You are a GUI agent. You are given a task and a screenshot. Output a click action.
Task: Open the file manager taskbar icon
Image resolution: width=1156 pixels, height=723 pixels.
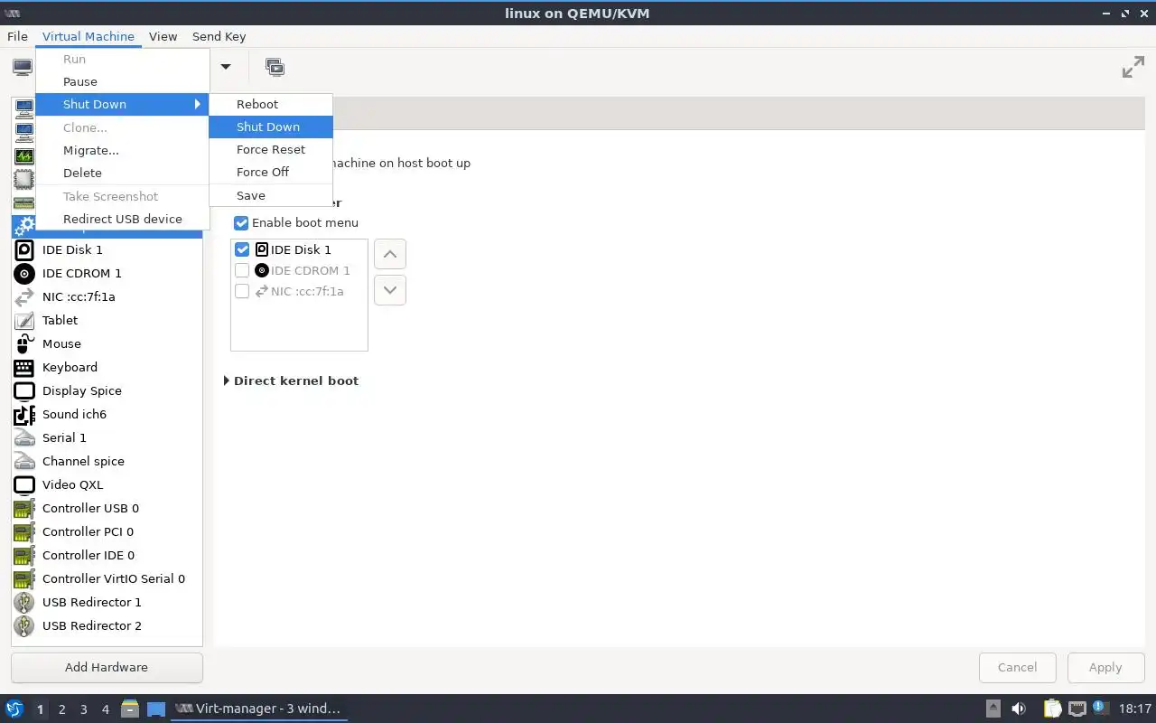129,709
